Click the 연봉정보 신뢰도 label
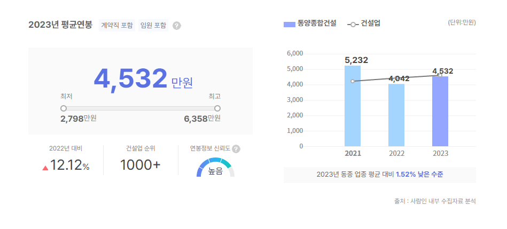This screenshot has width=507, height=229. coord(210,148)
